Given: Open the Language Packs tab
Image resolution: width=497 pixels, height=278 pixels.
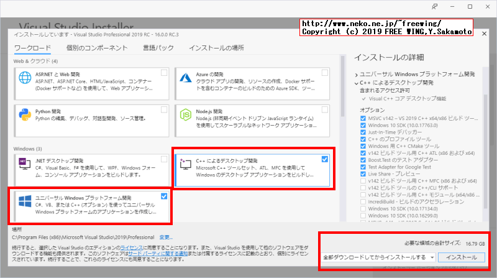Looking at the screenshot, I should (x=158, y=48).
